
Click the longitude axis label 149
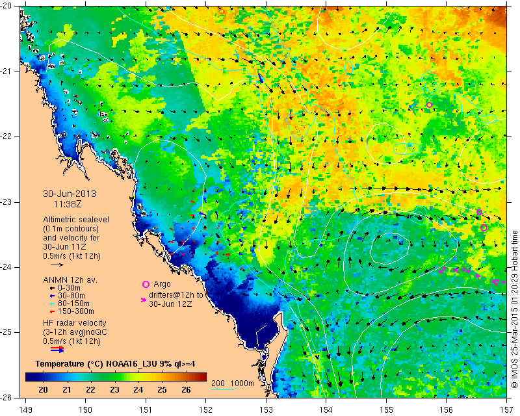[25, 410]
